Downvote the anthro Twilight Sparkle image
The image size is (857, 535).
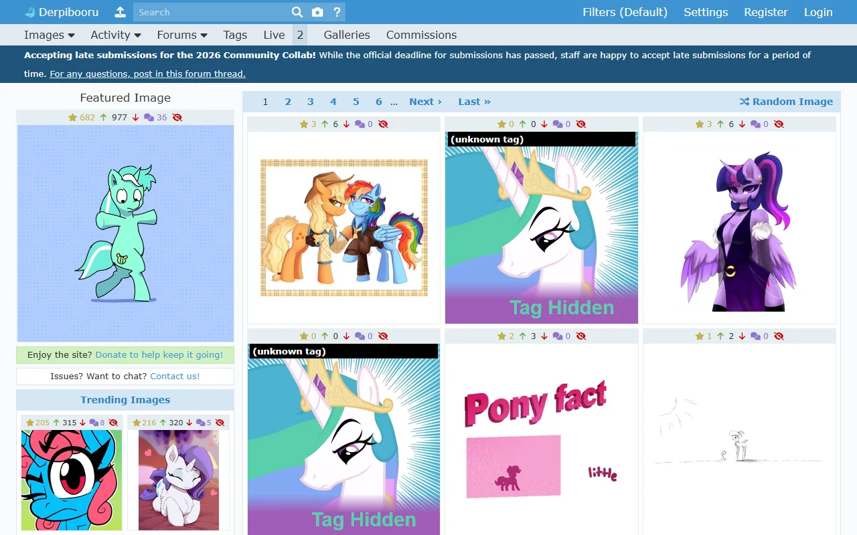click(742, 124)
